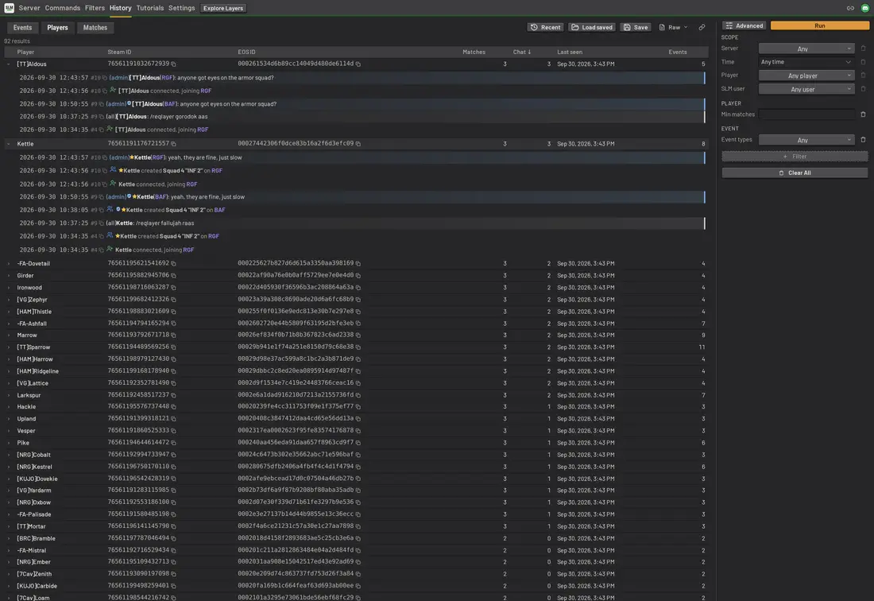Add a new Filter

pos(795,157)
